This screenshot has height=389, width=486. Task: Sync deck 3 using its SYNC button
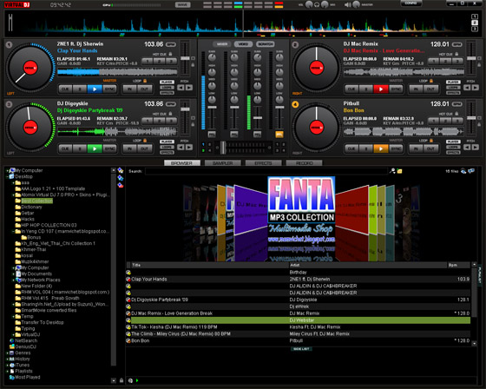tap(109, 148)
